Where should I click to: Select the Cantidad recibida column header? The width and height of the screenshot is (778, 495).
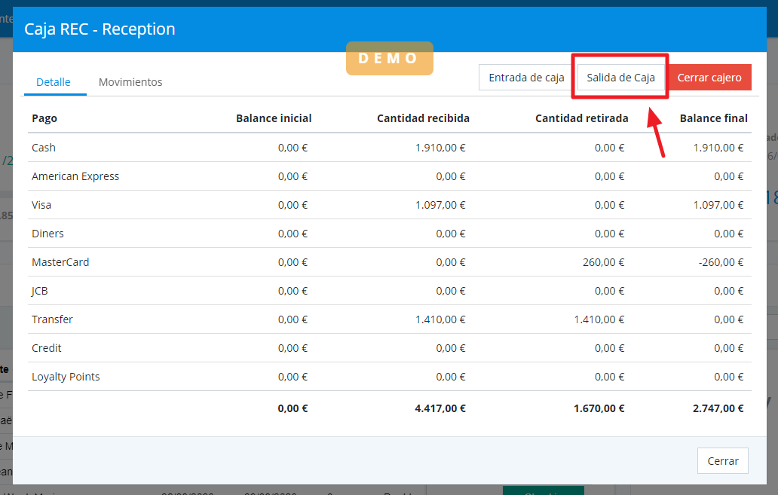tap(423, 118)
